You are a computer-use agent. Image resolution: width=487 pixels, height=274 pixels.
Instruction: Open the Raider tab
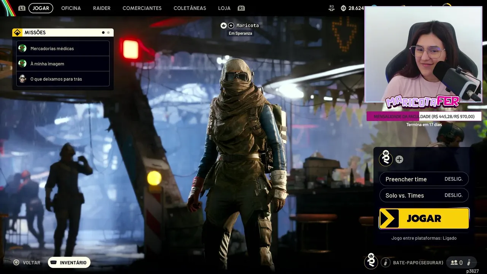(102, 8)
